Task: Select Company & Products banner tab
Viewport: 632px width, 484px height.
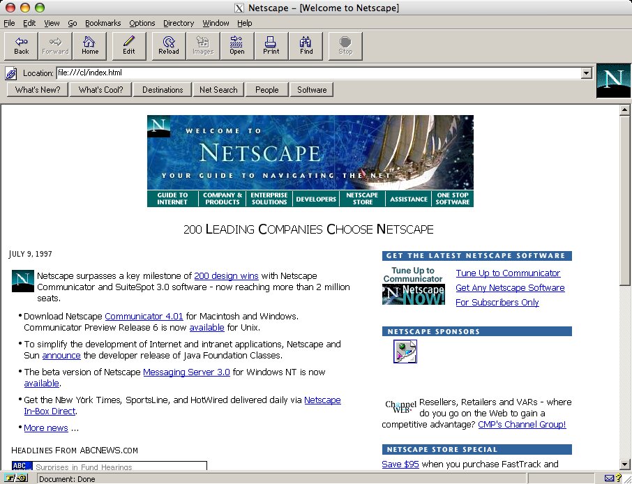Action: click(223, 198)
